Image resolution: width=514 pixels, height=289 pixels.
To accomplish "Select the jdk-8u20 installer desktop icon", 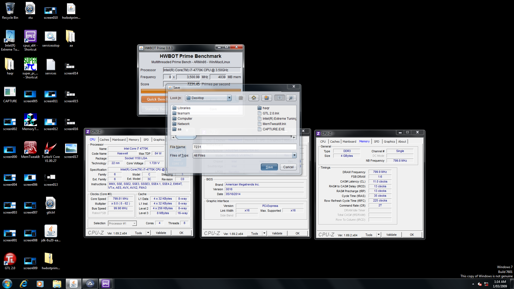I will point(51,233).
